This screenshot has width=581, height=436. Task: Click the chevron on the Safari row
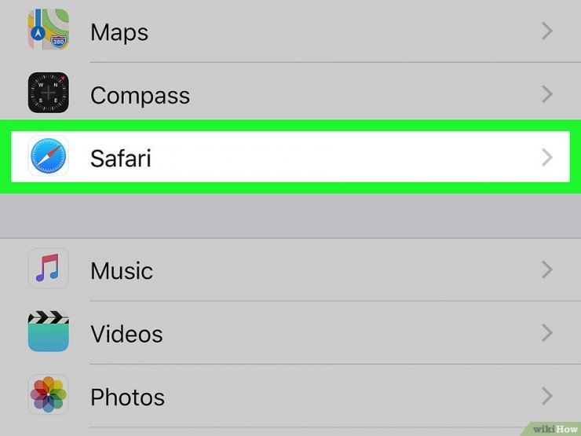[x=547, y=158]
